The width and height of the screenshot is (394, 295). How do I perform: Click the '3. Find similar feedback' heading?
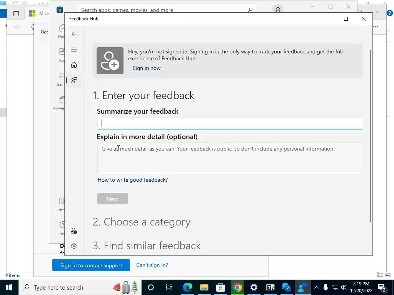coord(147,245)
